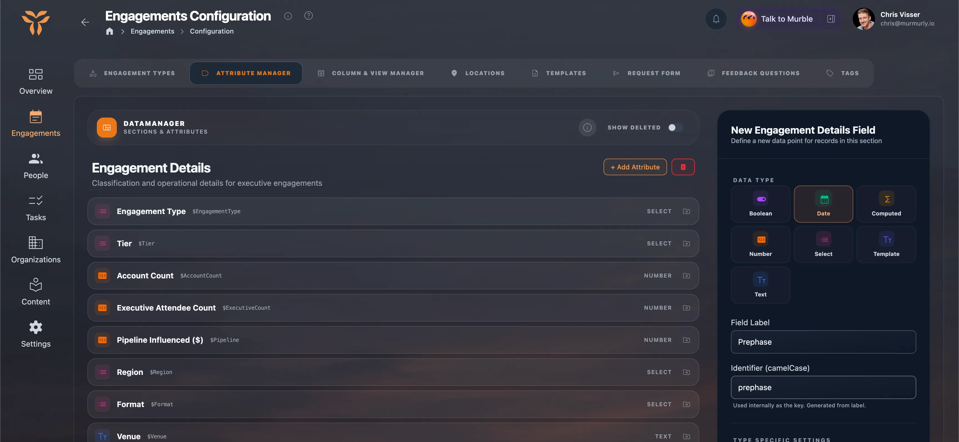This screenshot has width=959, height=442.
Task: Open Column & View Manager tab
Action: pos(371,73)
